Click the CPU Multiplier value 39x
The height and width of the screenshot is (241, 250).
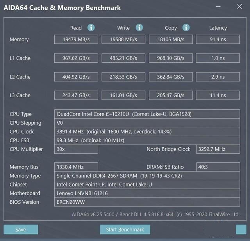tap(76, 149)
